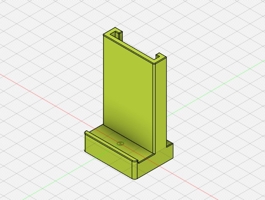Select the rounded front lip of the base
Image resolution: width=265 pixels, height=200 pixels.
(x=111, y=146)
